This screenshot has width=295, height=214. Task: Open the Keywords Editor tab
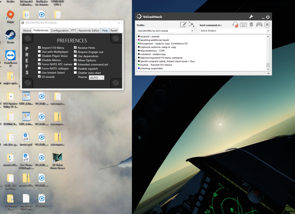[89, 30]
